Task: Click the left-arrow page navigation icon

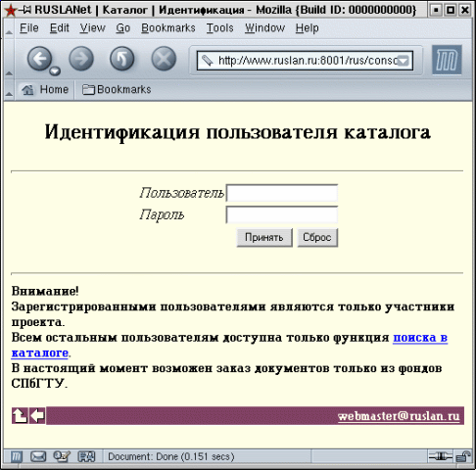Action: [37, 415]
